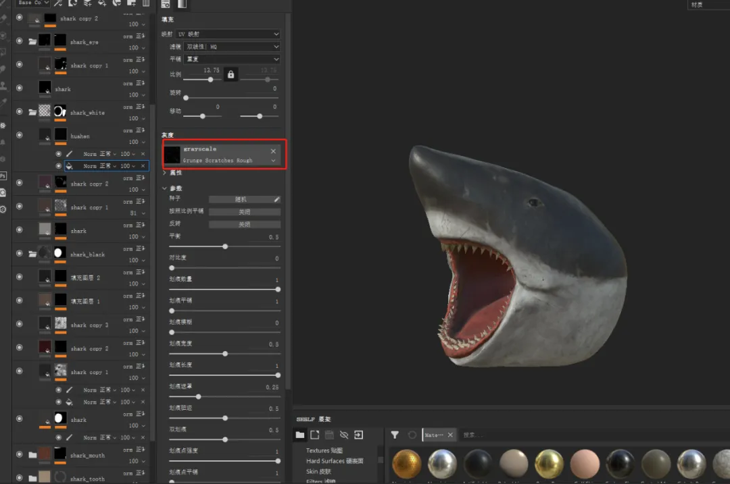Image resolution: width=730 pixels, height=484 pixels.
Task: Click the shelf hidden-eye icon
Action: 343,435
